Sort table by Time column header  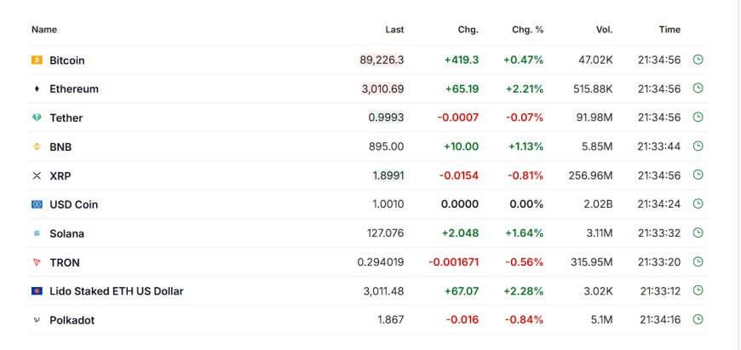[669, 29]
